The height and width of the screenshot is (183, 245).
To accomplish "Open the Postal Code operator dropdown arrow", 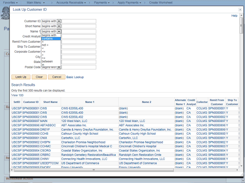I will pos(59,67).
